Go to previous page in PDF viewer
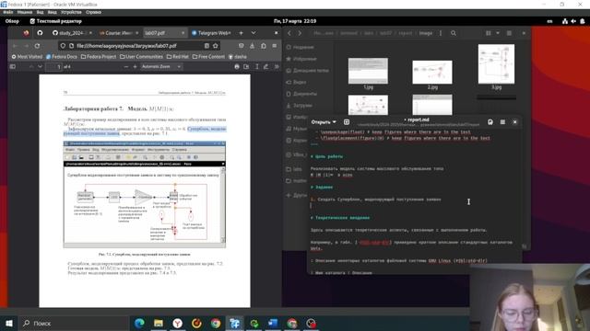Viewport: 590px width, 331px height. 31,66
